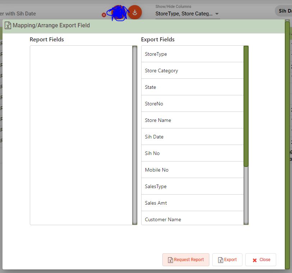The height and width of the screenshot is (273, 292).
Task: Select SalesType export field
Action: click(192, 186)
